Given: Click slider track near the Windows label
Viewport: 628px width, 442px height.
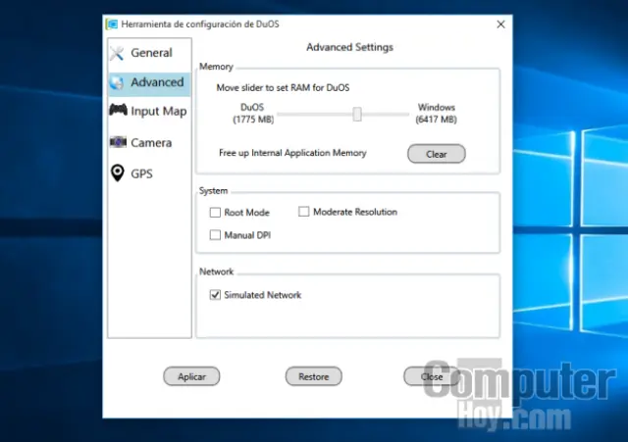Looking at the screenshot, I should click(x=397, y=114).
